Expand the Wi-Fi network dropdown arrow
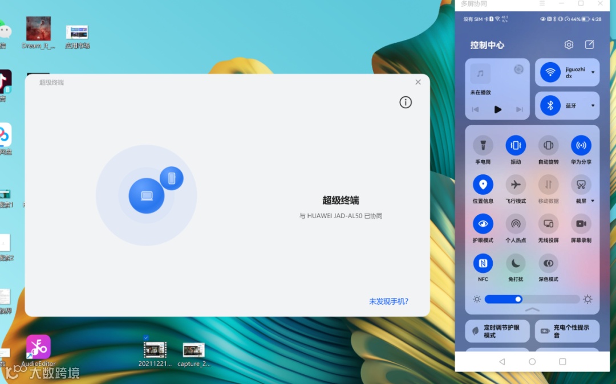616x384 pixels. (593, 72)
